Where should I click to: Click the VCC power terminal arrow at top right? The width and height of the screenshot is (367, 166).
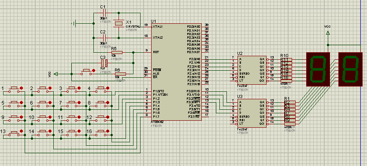(x=328, y=33)
